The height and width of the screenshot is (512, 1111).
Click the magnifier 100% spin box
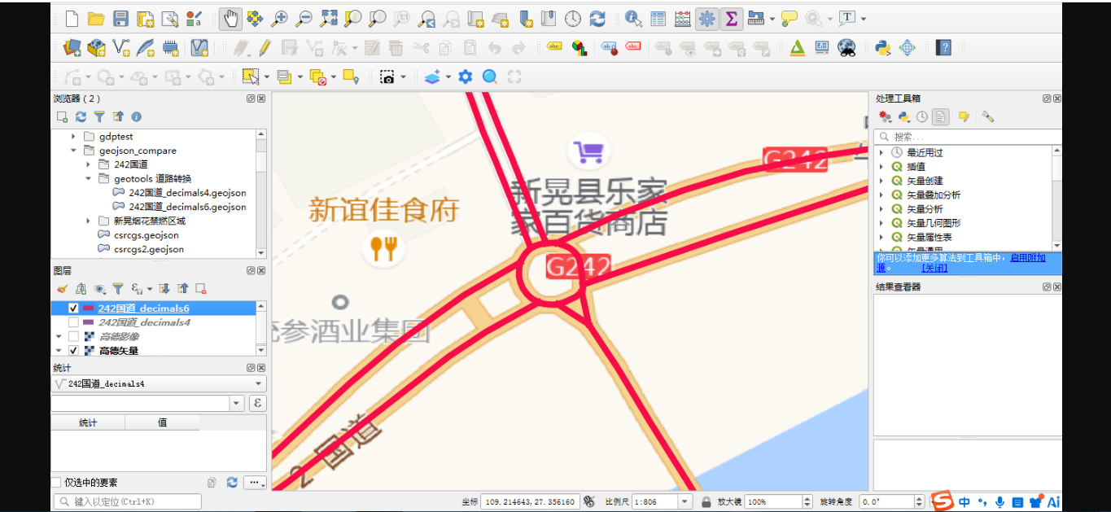tap(779, 501)
